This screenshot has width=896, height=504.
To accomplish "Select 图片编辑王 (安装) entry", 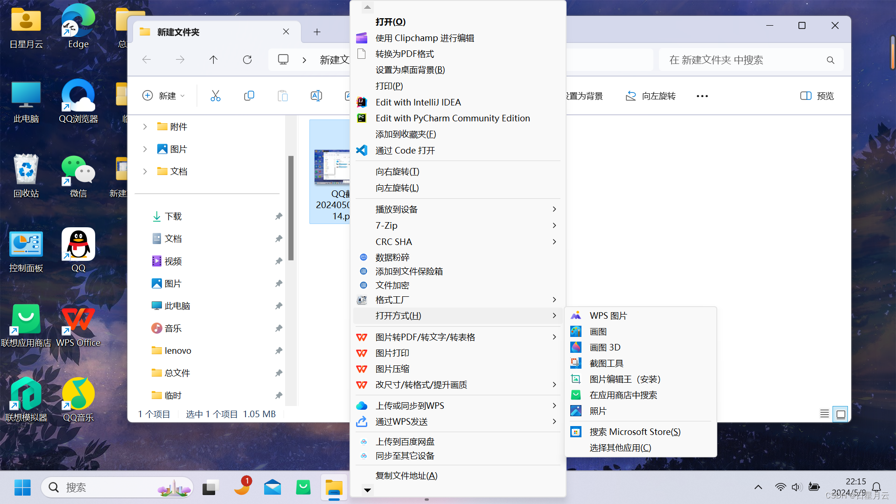I will pyautogui.click(x=640, y=379).
